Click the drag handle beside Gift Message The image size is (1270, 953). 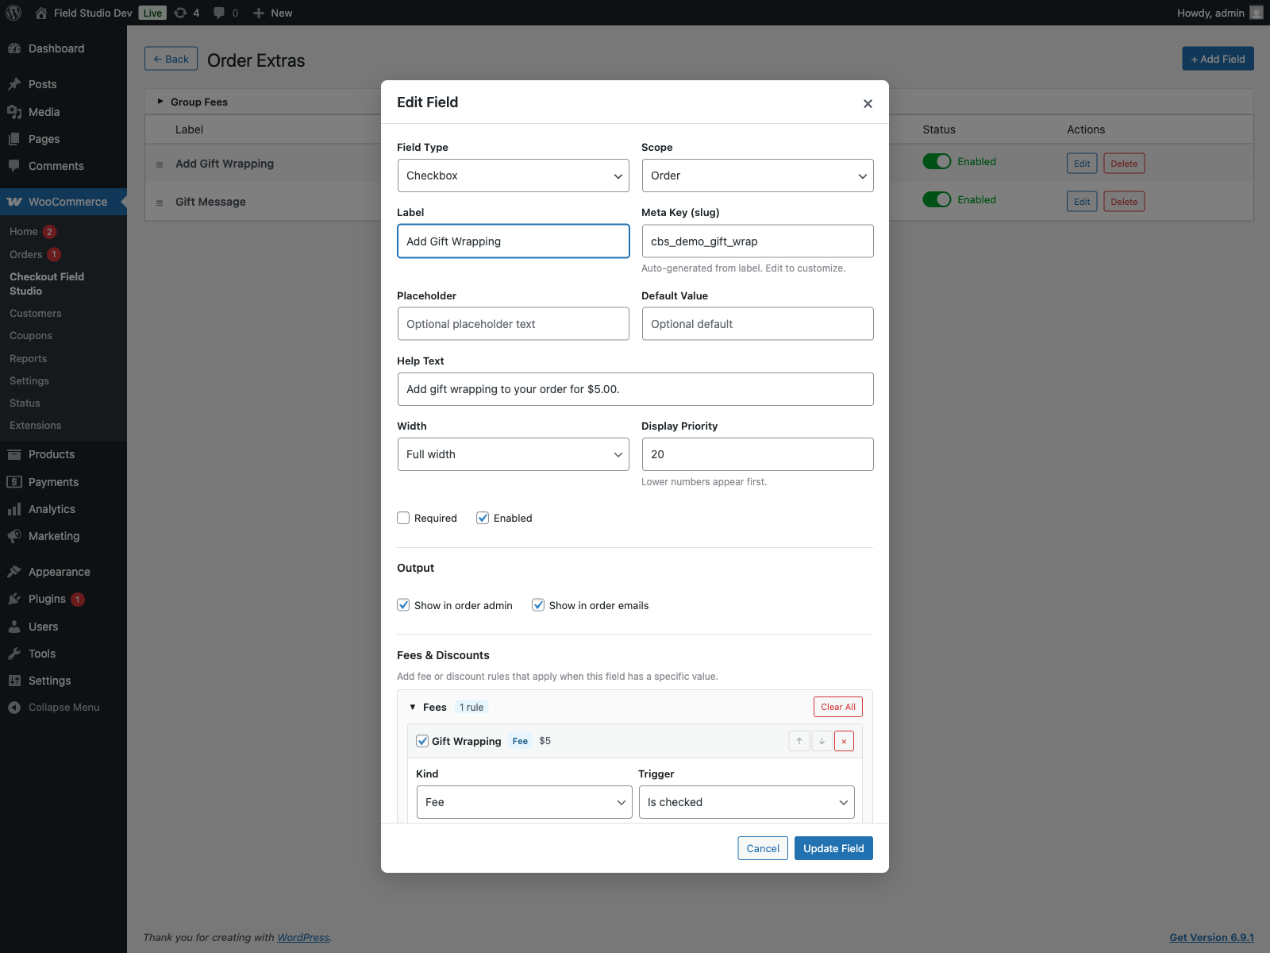(x=159, y=202)
